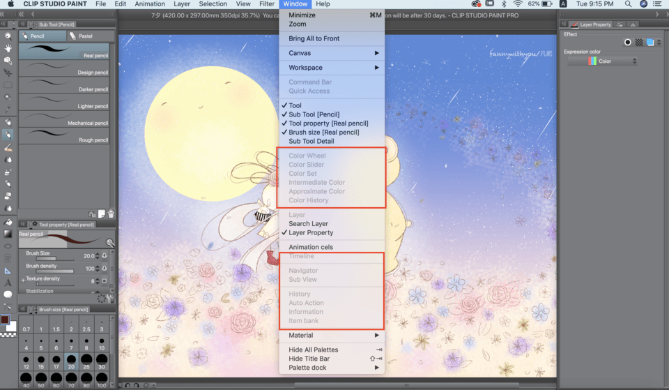Select the Mechanical pencil sub tool

tap(64, 119)
